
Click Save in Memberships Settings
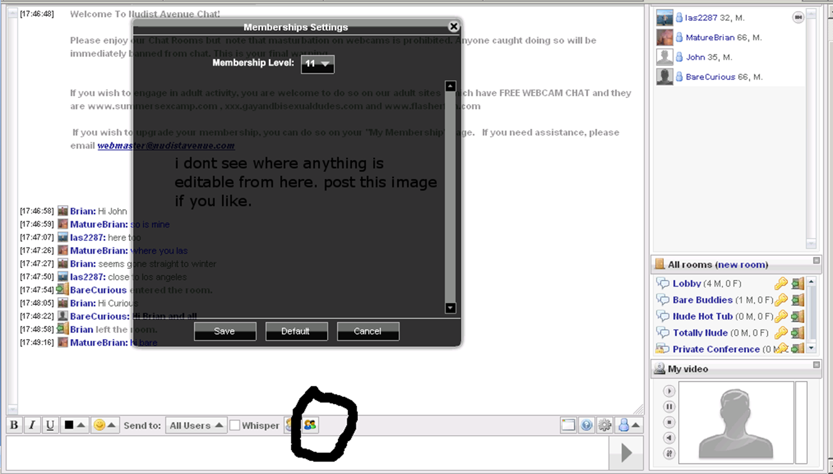(225, 331)
